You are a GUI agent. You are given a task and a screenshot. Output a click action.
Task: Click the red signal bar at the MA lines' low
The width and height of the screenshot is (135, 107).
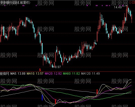click(x=55, y=101)
